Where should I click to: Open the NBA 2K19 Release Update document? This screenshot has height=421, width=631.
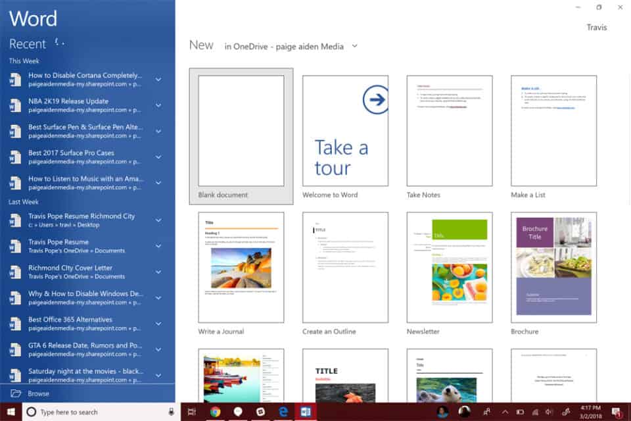point(85,105)
